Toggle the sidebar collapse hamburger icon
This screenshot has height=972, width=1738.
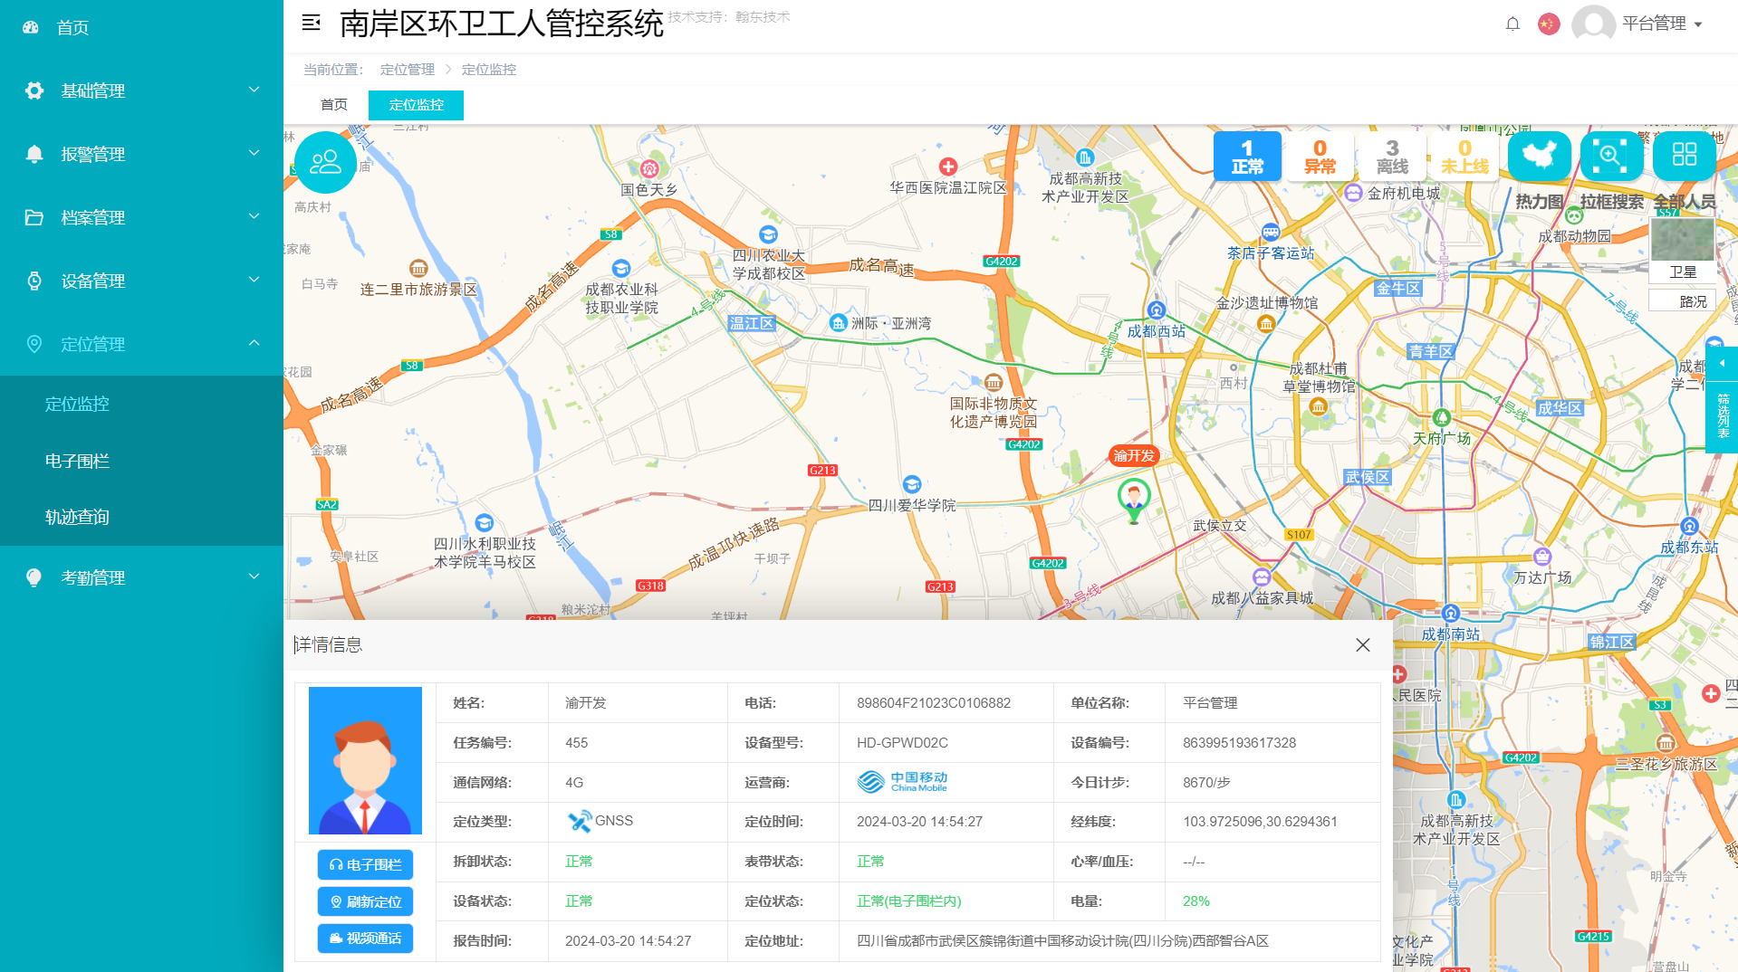pyautogui.click(x=311, y=23)
